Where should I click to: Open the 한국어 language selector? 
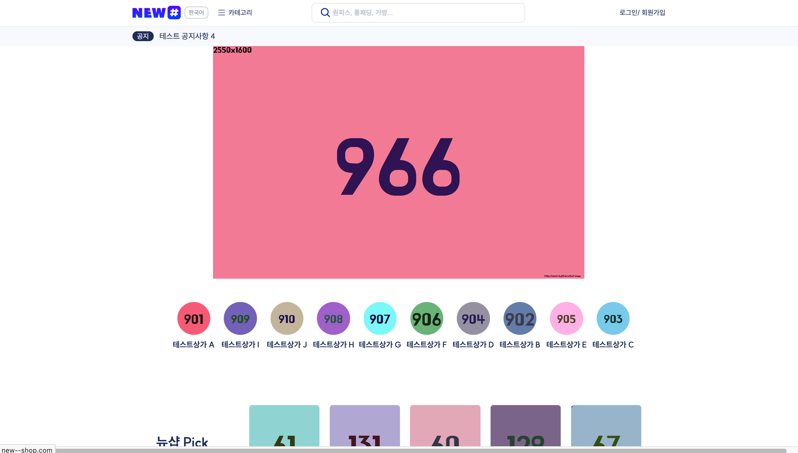point(196,13)
